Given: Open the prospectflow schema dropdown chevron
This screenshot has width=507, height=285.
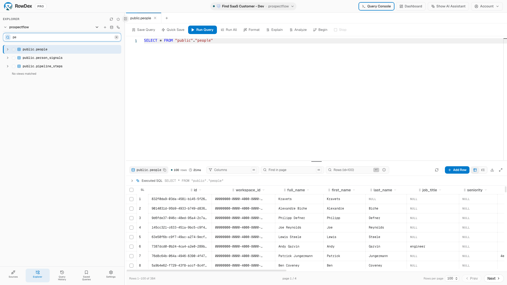Looking at the screenshot, I should 97,27.
